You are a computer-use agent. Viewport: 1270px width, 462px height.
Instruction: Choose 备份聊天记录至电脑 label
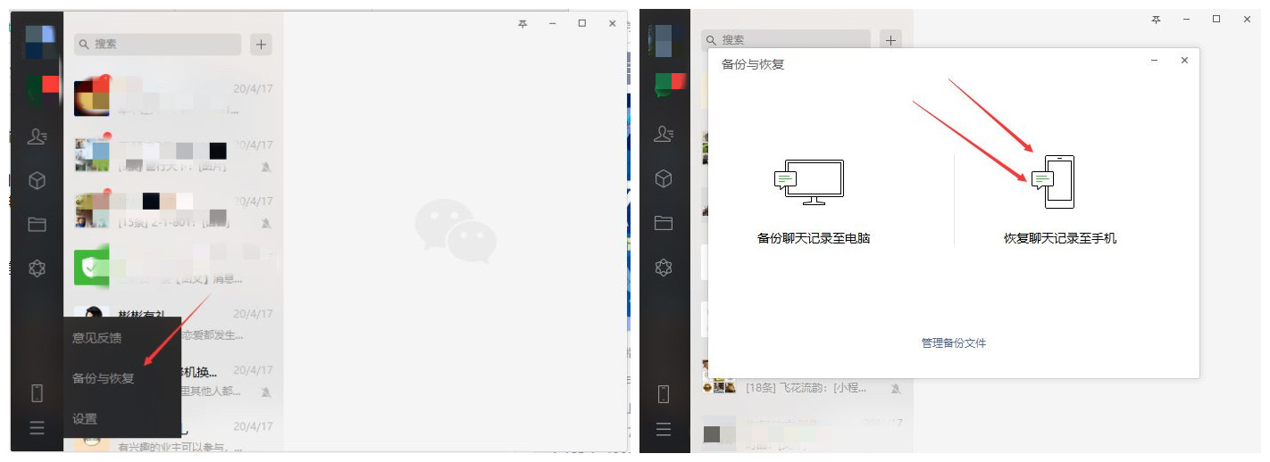coord(814,238)
